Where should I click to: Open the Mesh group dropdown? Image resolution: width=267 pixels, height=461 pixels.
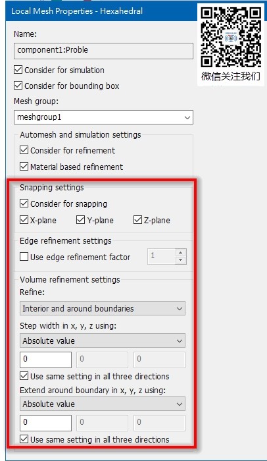coord(103,117)
